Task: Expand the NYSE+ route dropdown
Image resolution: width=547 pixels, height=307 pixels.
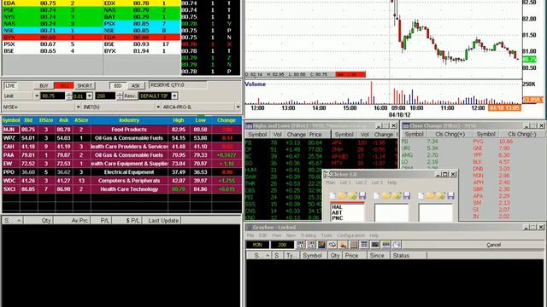Action: (78, 107)
